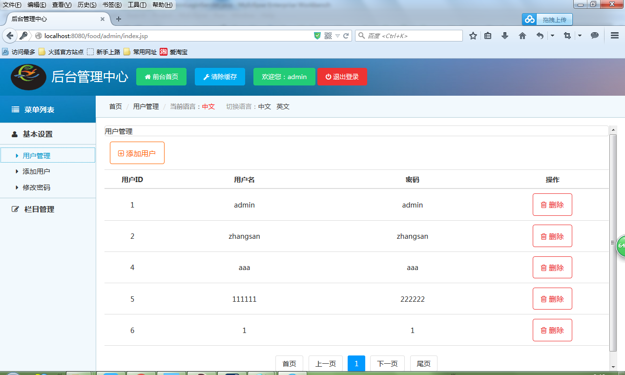Viewport: 625px width, 375px height.
Task: Close the 后台管理中心 tab
Action: click(103, 19)
